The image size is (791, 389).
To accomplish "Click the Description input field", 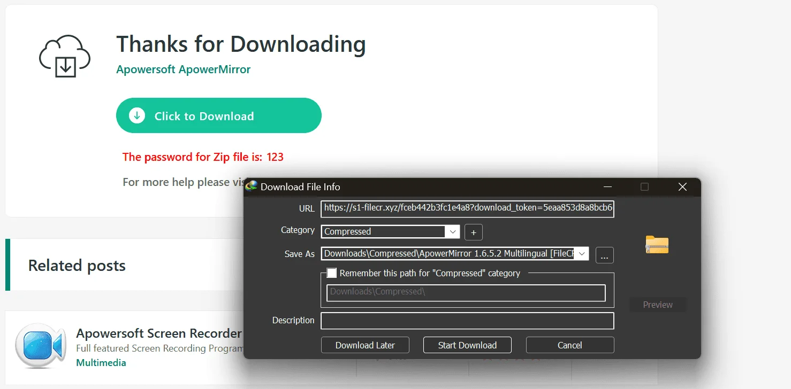I will [x=468, y=321].
